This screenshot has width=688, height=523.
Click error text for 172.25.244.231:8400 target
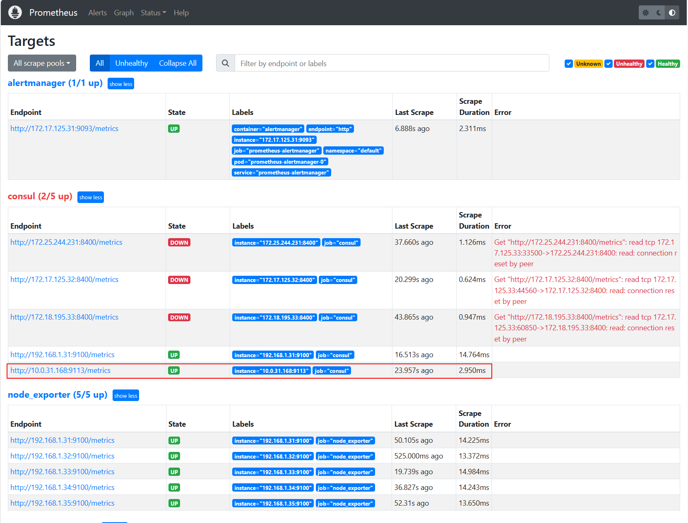click(x=586, y=253)
